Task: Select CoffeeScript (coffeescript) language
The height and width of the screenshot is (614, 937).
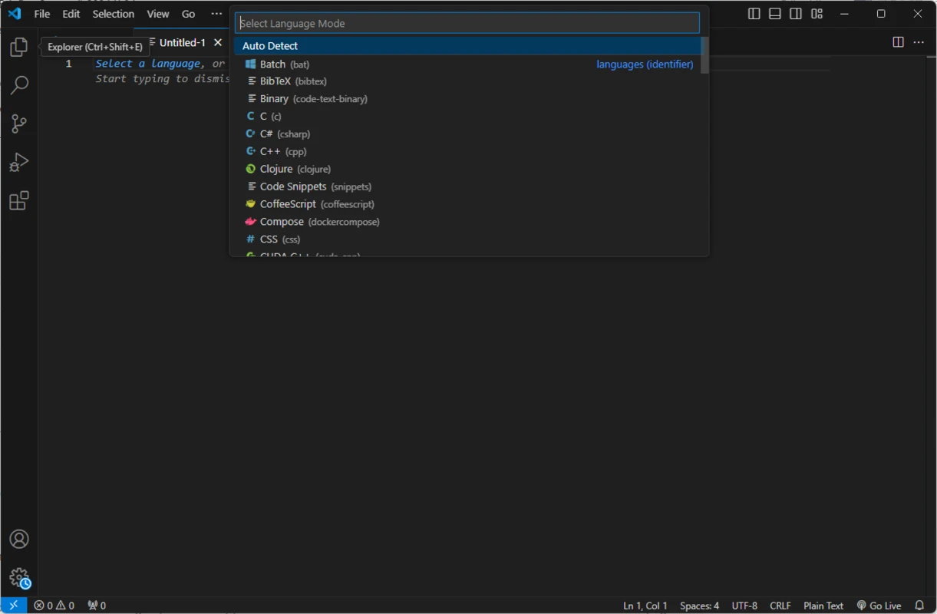Action: point(467,205)
